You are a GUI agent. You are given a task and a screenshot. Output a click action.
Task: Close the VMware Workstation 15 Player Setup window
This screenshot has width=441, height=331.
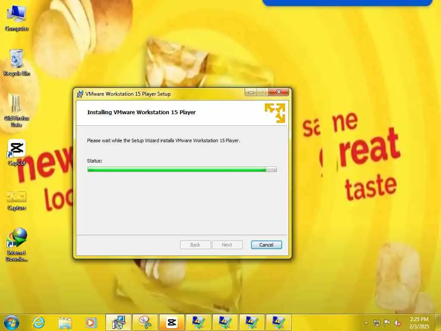tap(279, 92)
